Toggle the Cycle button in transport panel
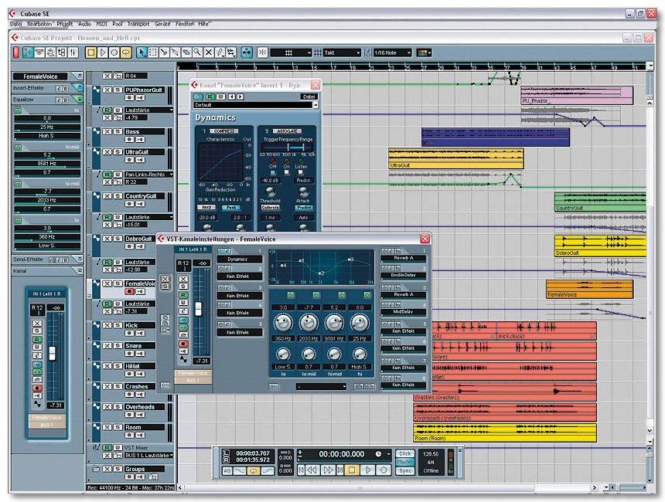 pyautogui.click(x=253, y=470)
